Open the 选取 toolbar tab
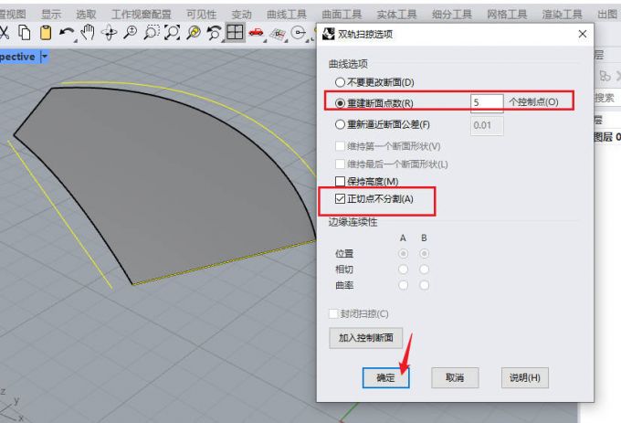Image resolution: width=621 pixels, height=423 pixels. coord(86,15)
